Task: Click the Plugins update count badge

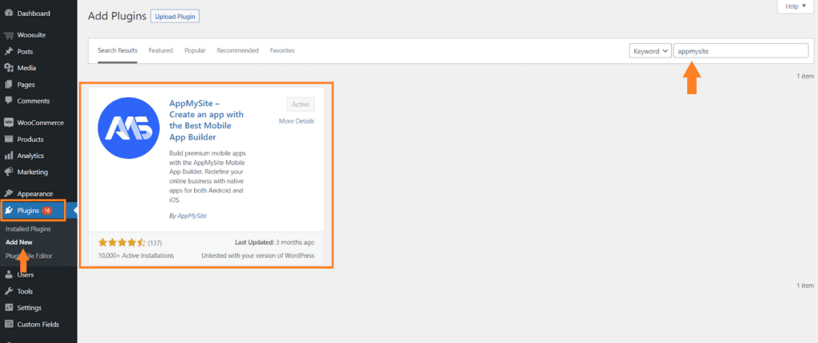Action: [x=47, y=211]
